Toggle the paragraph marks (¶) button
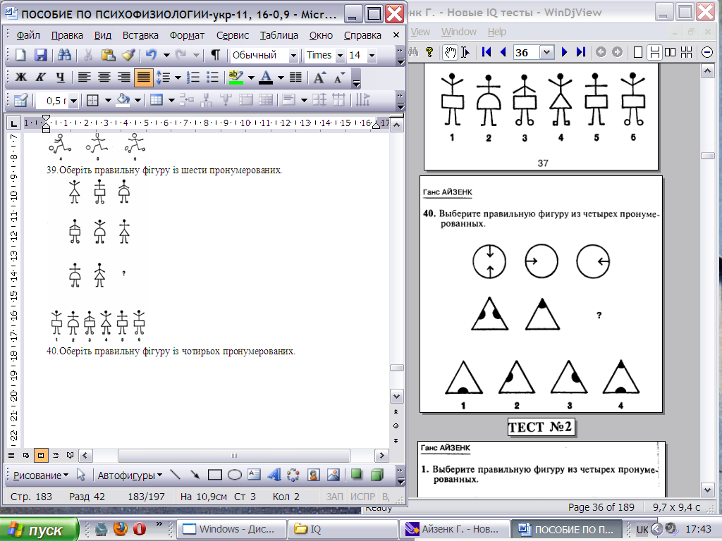 pos(215,55)
